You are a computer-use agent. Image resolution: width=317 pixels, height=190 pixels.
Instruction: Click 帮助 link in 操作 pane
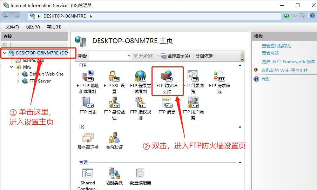pos(266,79)
